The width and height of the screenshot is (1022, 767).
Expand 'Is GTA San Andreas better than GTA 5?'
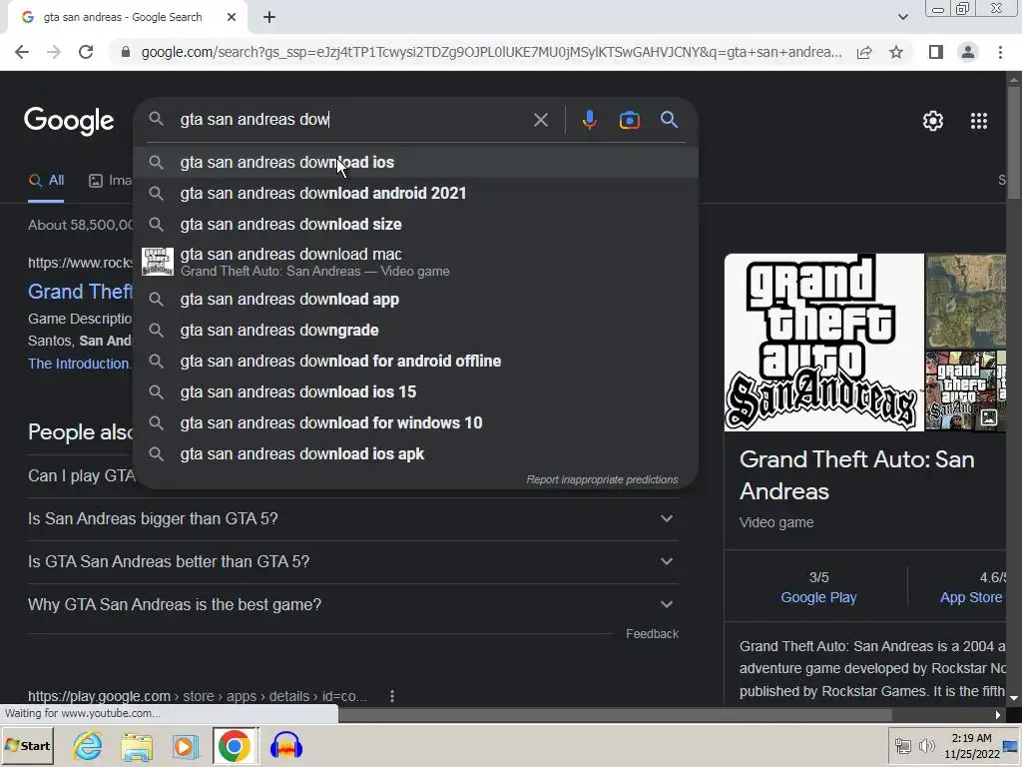pyautogui.click(x=352, y=561)
